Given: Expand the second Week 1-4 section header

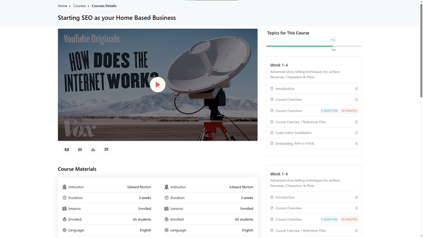Looking at the screenshot, I should tap(279, 174).
